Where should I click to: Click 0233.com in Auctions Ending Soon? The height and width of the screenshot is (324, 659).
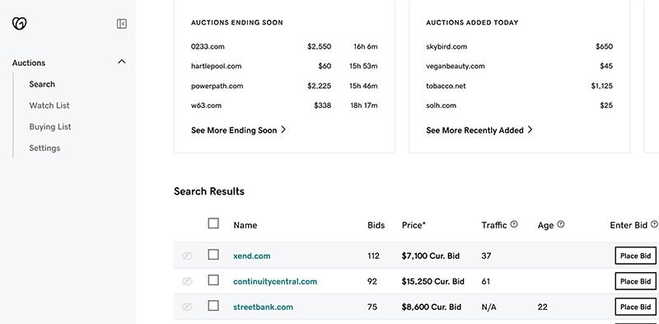tap(208, 46)
